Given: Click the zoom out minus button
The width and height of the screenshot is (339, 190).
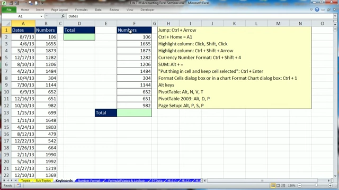Looking at the screenshot, I should click(x=299, y=185).
